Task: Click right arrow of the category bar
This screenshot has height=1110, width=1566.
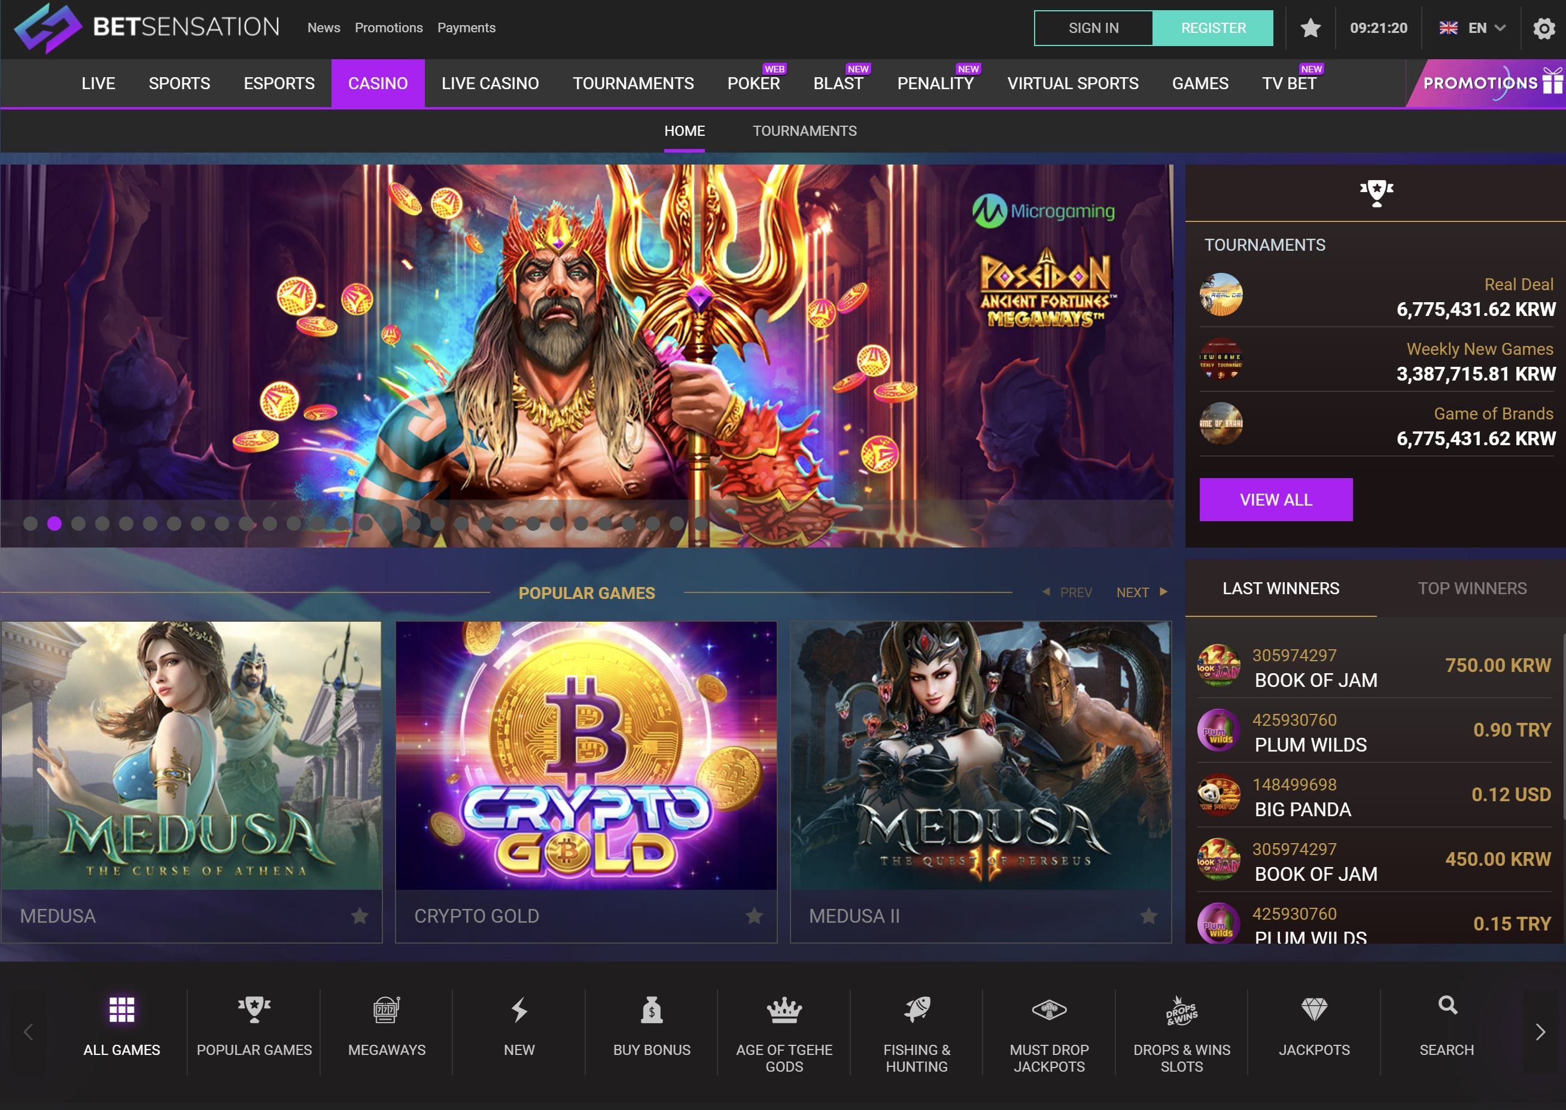Action: point(1540,1032)
